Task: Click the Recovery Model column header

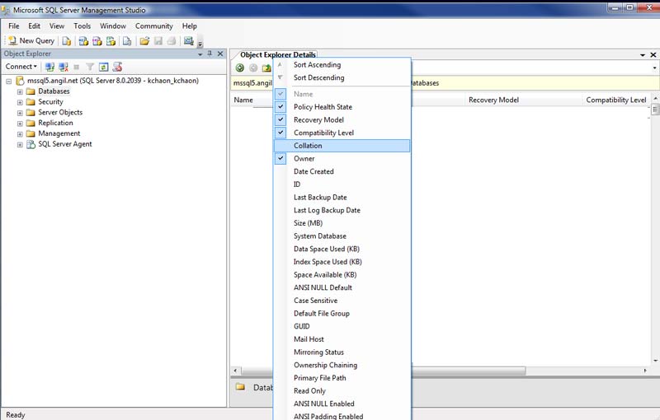Action: pos(523,100)
